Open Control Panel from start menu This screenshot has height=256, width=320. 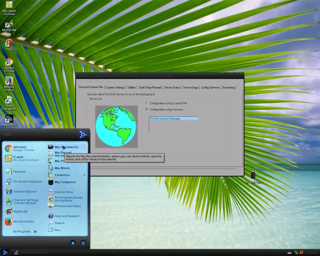point(67,192)
